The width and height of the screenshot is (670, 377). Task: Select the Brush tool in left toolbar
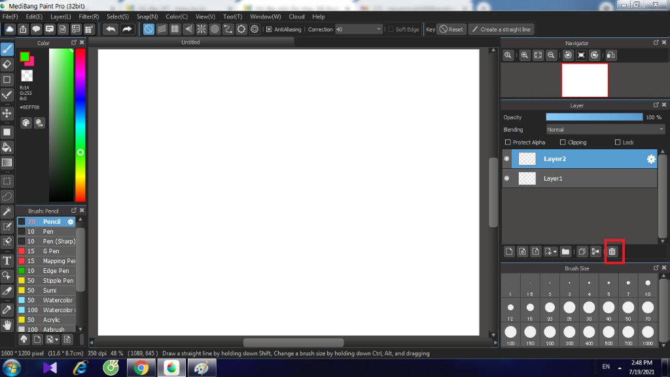point(7,49)
